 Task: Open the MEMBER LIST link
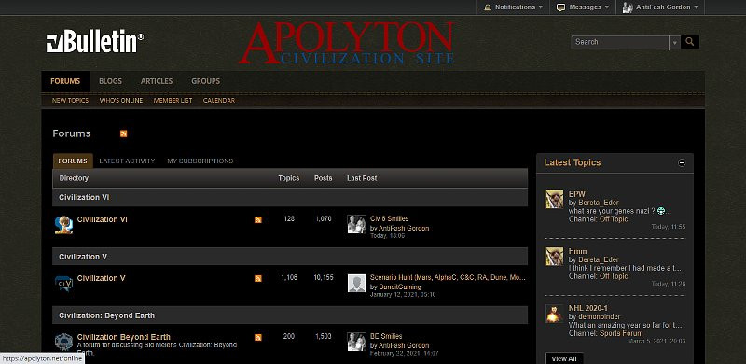[x=173, y=101]
